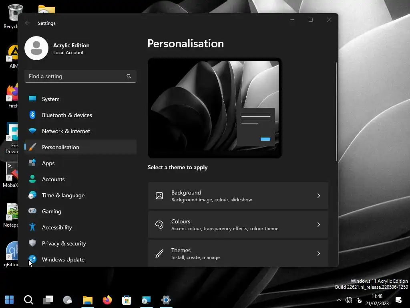This screenshot has width=410, height=308.
Task: Select System in the sidebar
Action: coord(80,99)
